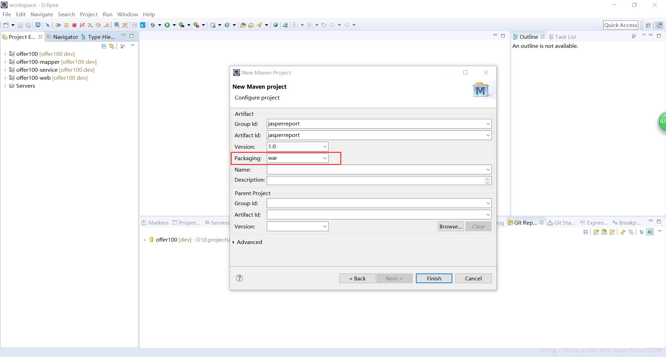Screen dimensions: 666x357
Task: Toggle hierarchical branch layout in Git Repositories
Action: (x=642, y=232)
